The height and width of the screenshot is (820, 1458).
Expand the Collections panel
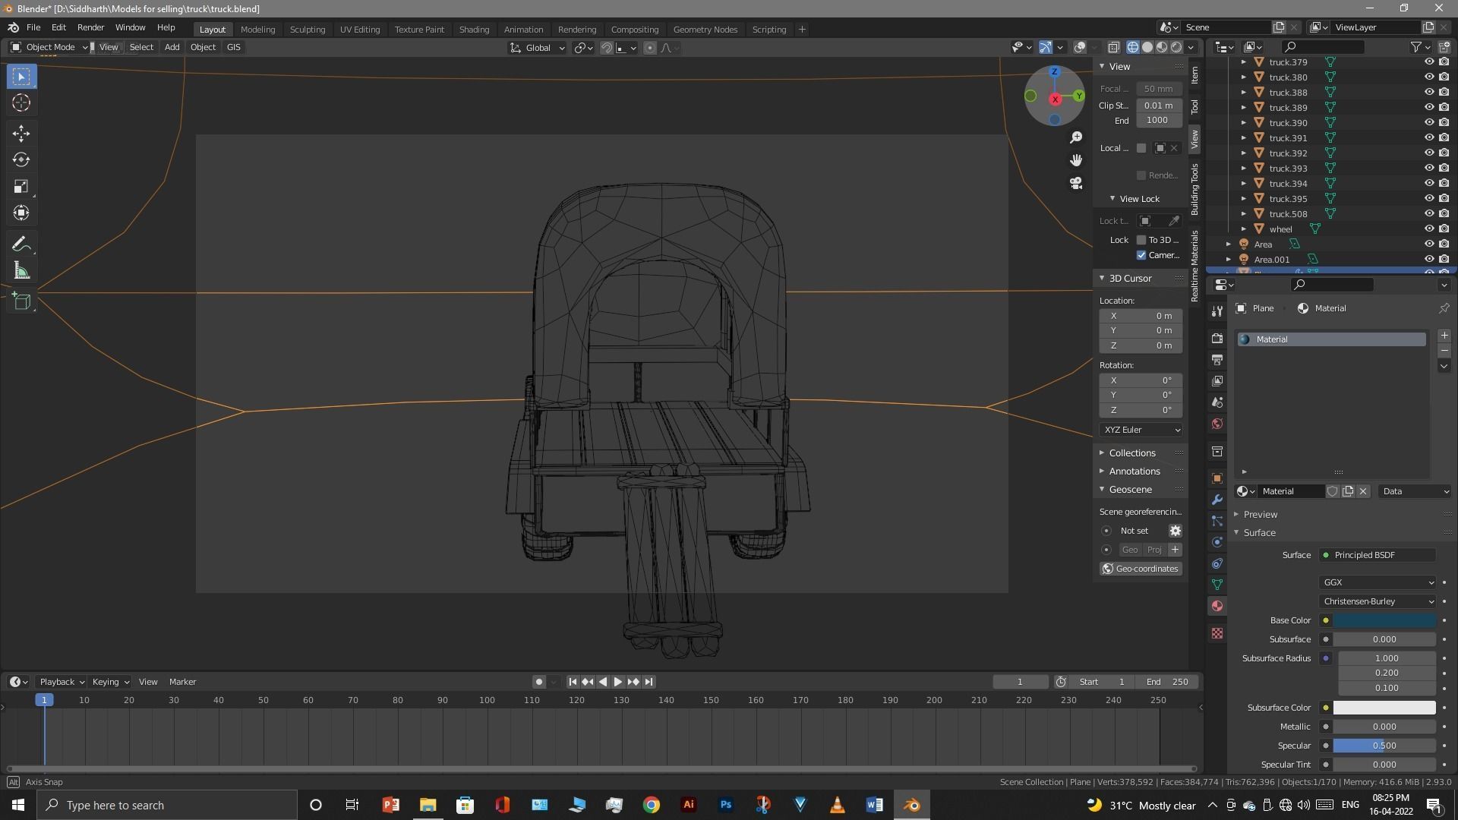point(1131,453)
